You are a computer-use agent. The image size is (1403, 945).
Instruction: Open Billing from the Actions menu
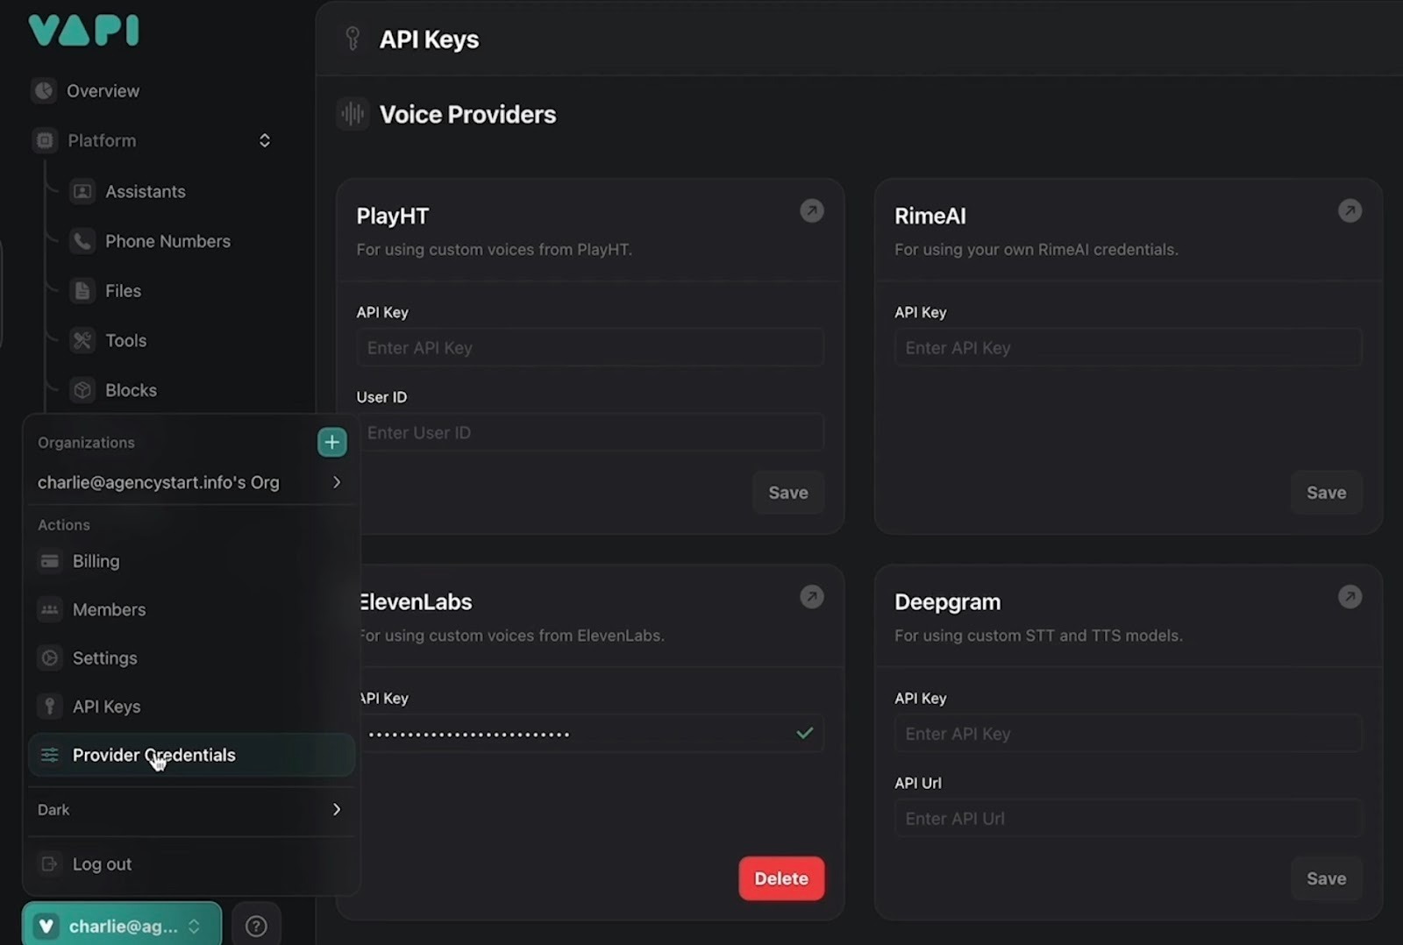coord(190,561)
